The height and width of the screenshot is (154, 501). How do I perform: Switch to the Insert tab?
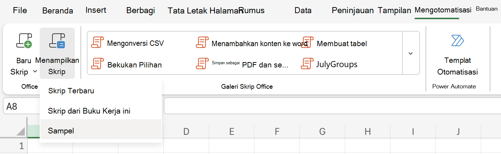(96, 10)
